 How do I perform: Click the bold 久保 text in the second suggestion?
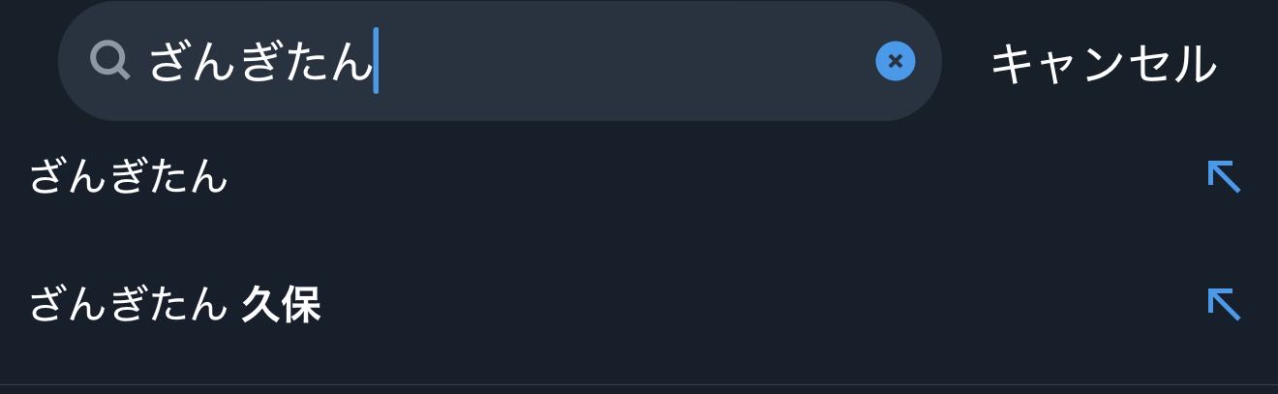[281, 306]
